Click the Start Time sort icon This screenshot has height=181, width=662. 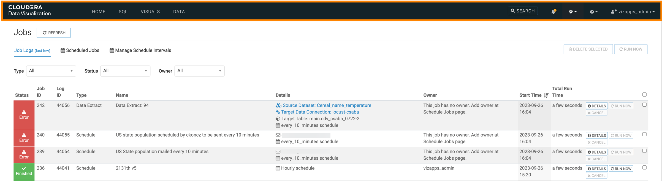(546, 95)
